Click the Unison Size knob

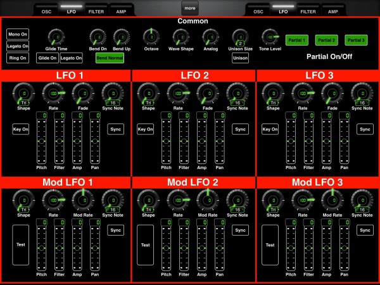(240, 37)
